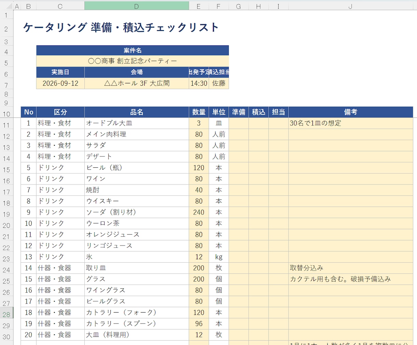The height and width of the screenshot is (345, 417).
Task: Click the 担当 table header
Action: point(279,112)
